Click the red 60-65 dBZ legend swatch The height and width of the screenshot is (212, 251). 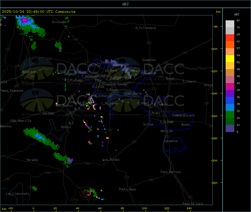230,38
